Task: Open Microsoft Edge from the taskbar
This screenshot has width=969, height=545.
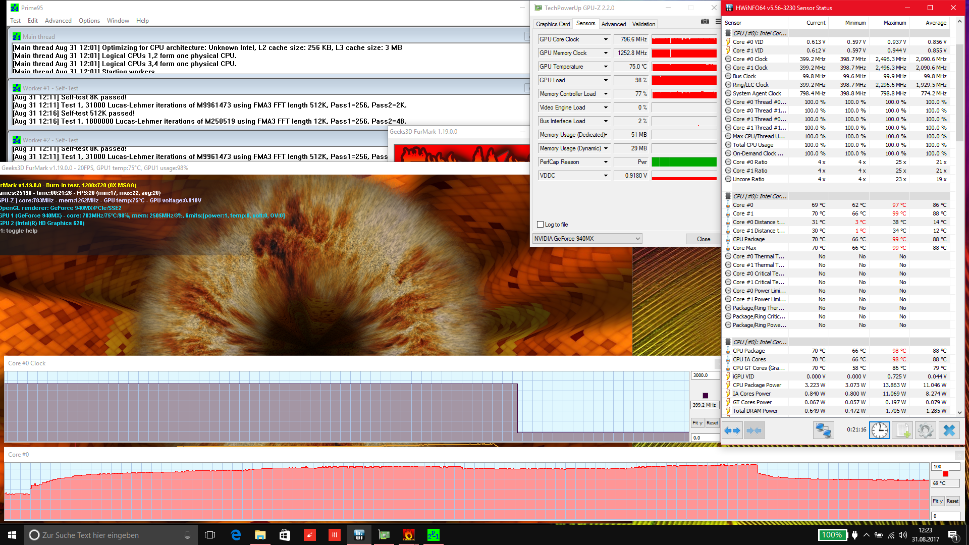Action: pyautogui.click(x=236, y=535)
